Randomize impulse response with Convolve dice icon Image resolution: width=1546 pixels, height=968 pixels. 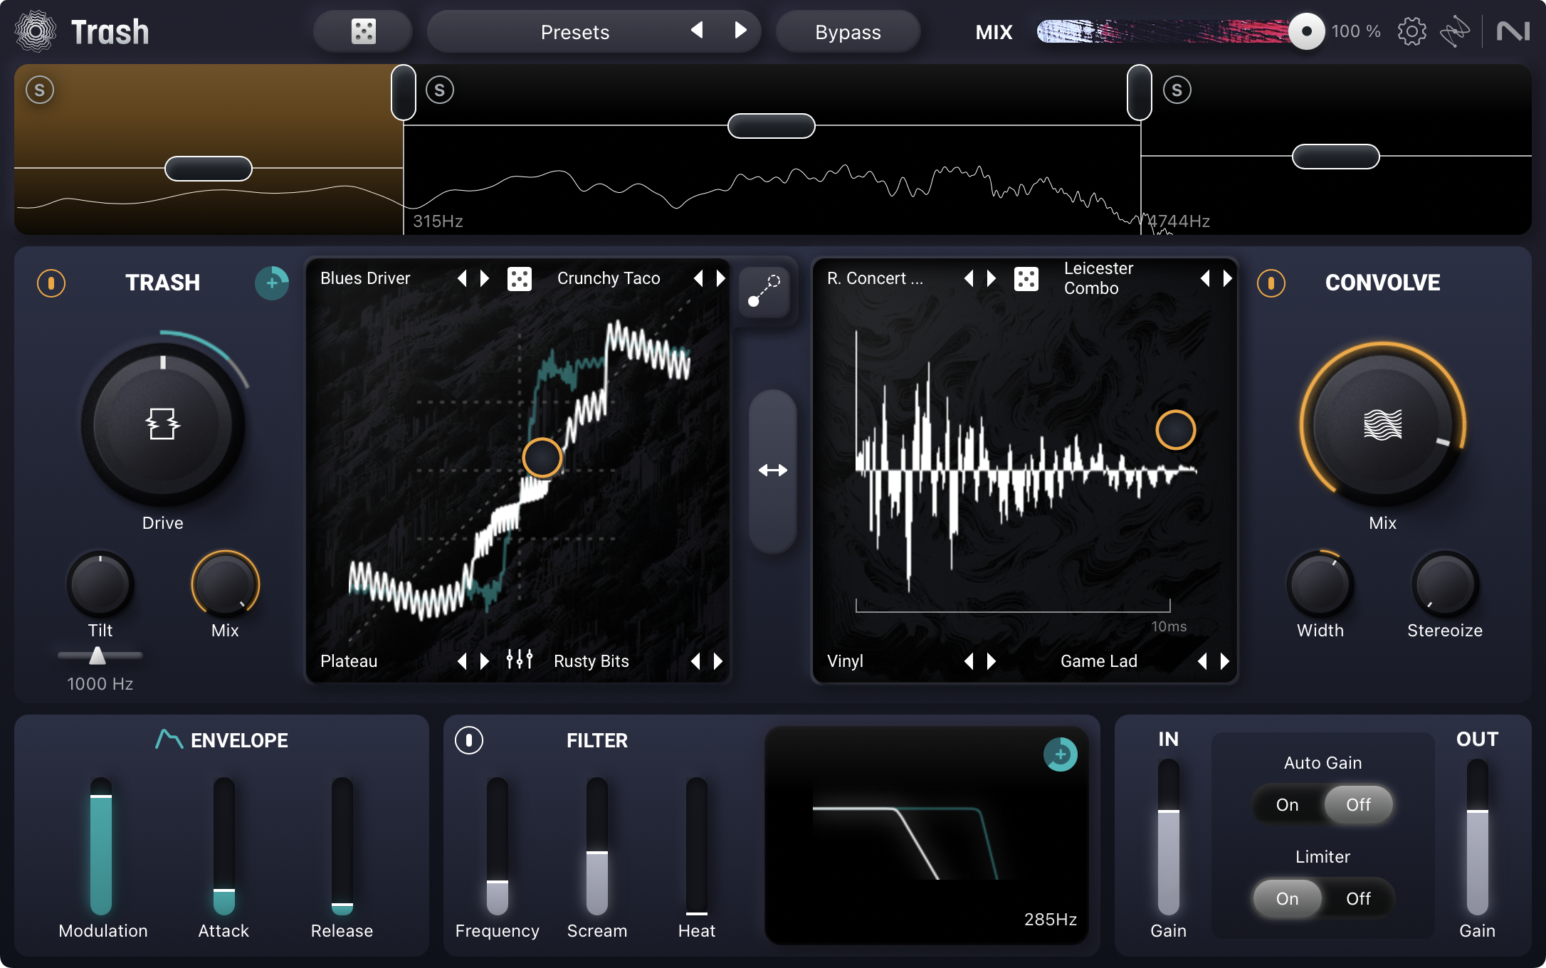pyautogui.click(x=1026, y=278)
